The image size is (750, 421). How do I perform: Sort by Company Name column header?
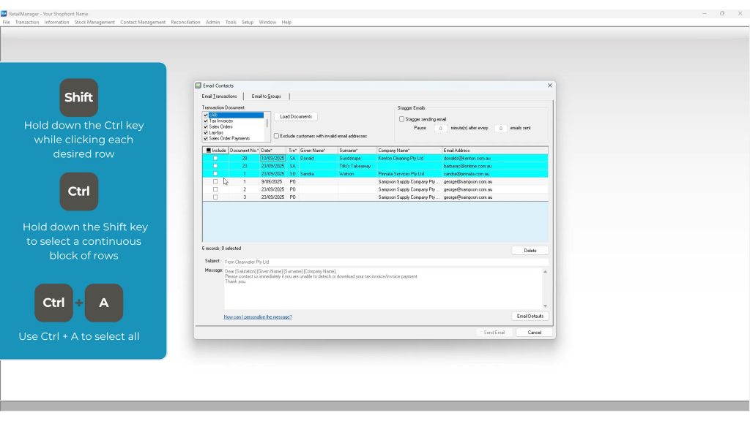[x=394, y=151]
